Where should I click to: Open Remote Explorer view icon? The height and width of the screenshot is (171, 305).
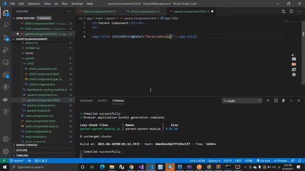(6, 62)
